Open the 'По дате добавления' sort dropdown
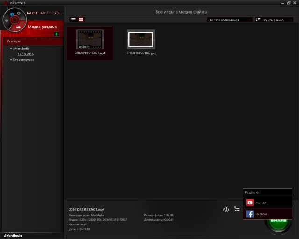The height and width of the screenshot is (239, 299). (x=230, y=20)
